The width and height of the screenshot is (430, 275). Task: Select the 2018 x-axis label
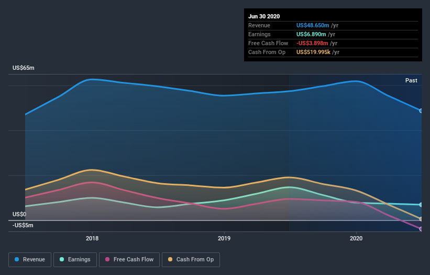92,238
